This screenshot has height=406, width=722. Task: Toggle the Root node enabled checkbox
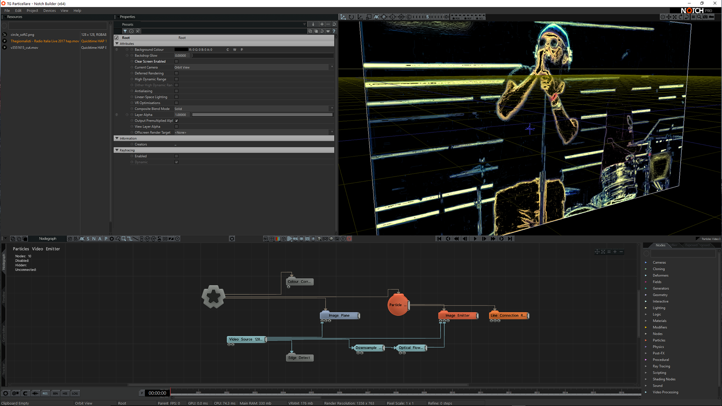(117, 38)
